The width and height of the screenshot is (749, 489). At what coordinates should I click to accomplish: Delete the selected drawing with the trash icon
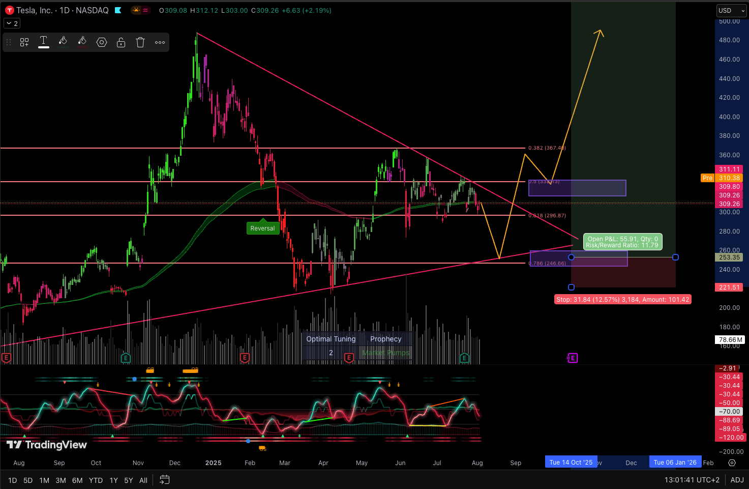click(x=140, y=43)
